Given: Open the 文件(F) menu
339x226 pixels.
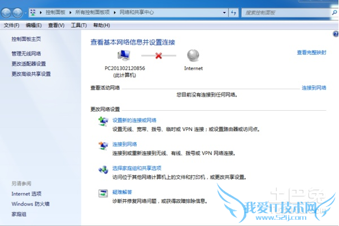Looking at the screenshot, I should [12, 25].
